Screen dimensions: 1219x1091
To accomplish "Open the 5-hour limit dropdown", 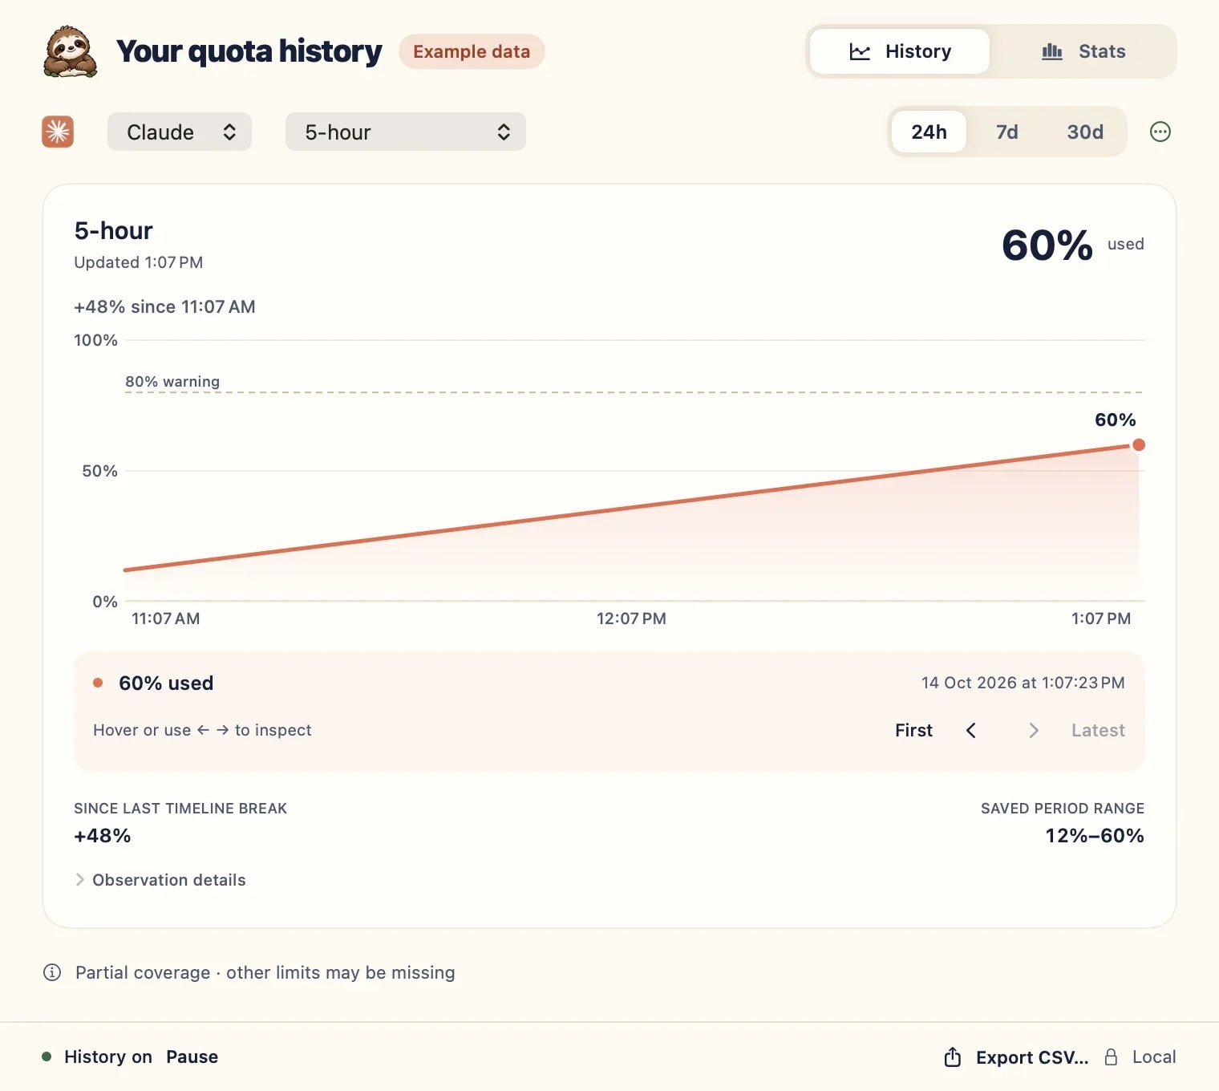I will click(406, 132).
